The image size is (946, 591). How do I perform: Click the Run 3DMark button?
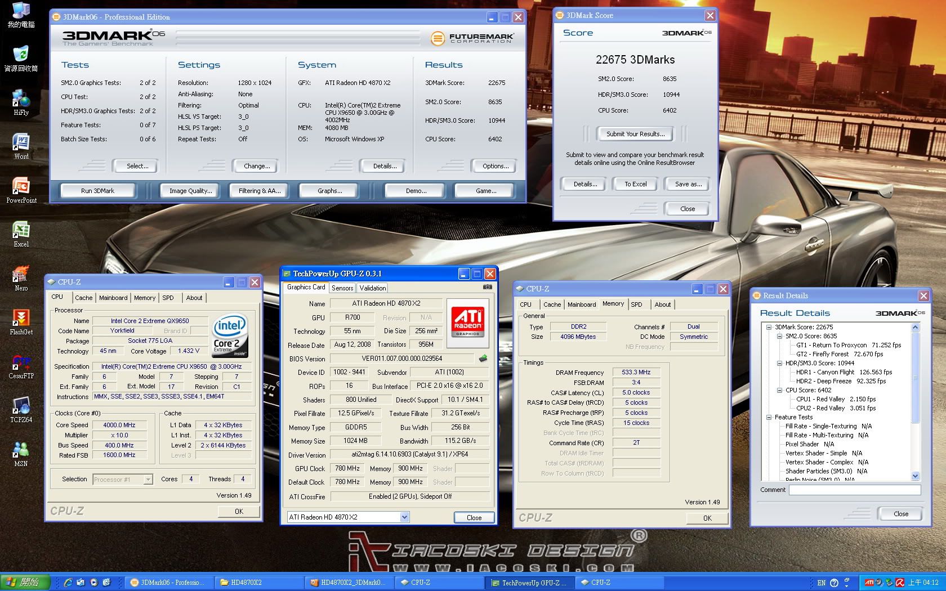[97, 191]
